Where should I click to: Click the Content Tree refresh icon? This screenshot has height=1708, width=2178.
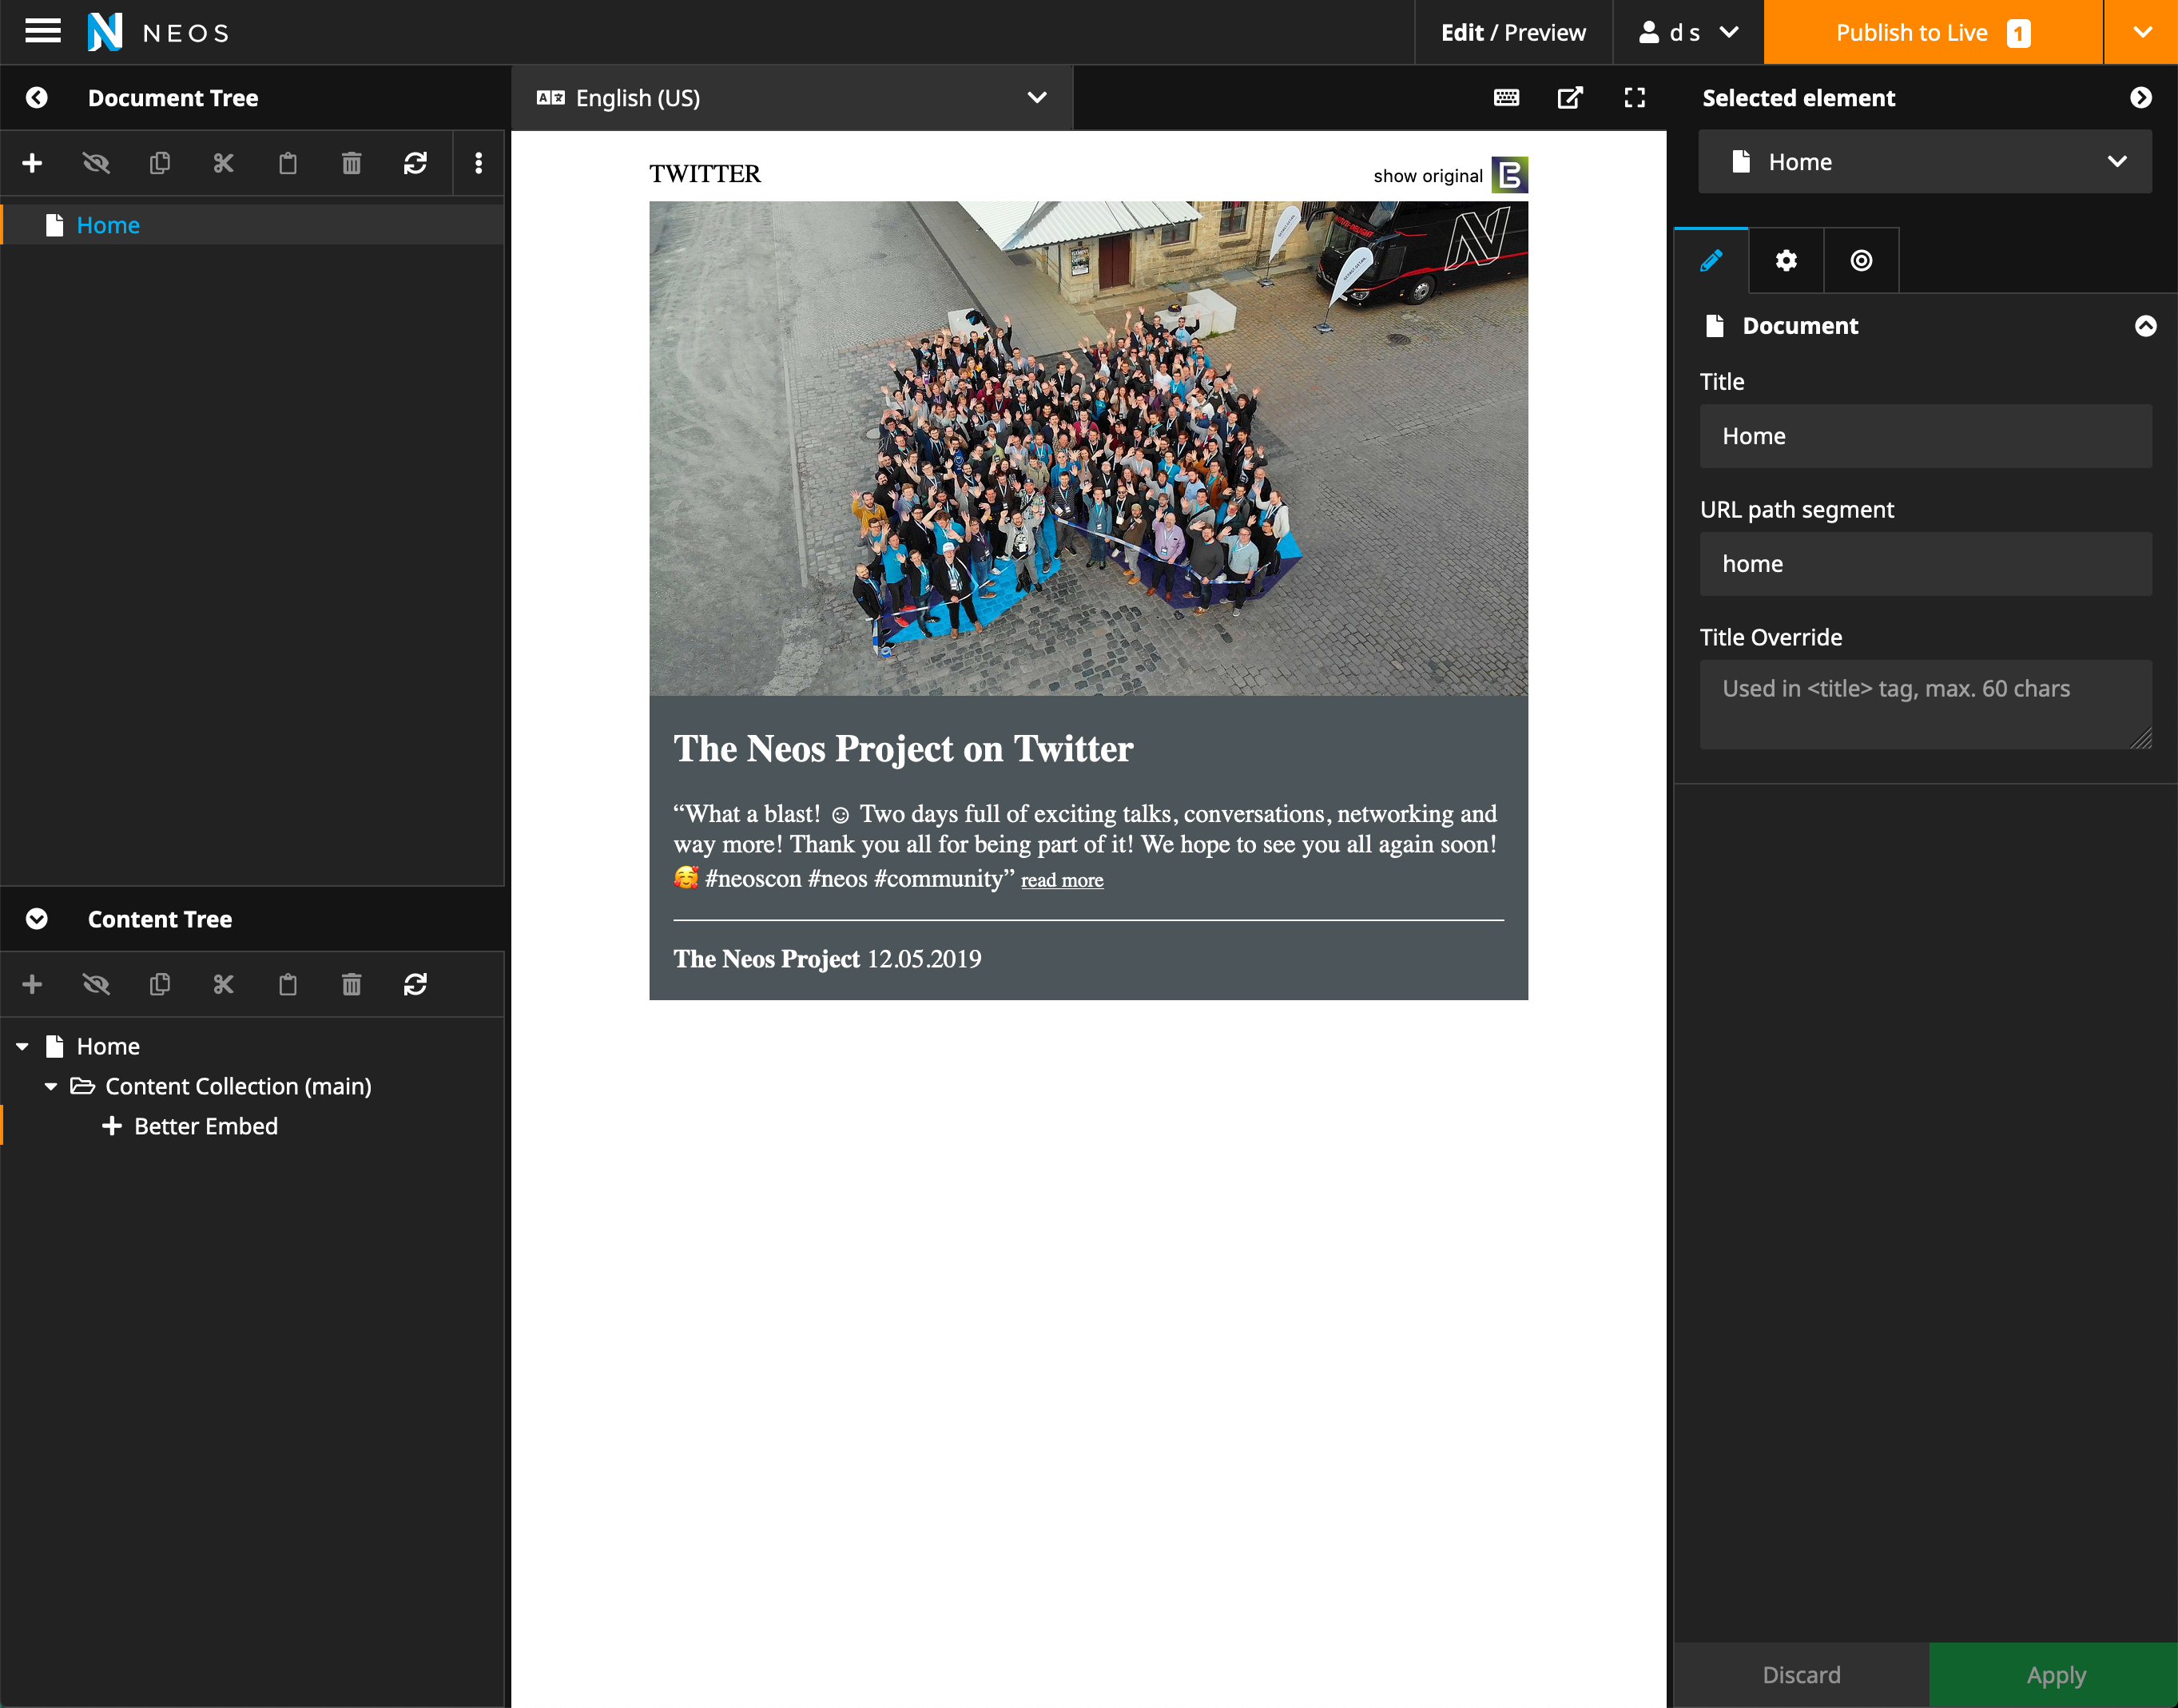coord(415,985)
